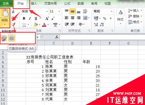
Task: Click the fill color paint bucket icon
Action: [x=36, y=24]
